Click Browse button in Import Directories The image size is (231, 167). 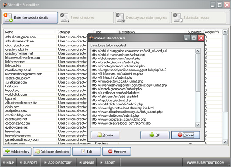(105, 135)
